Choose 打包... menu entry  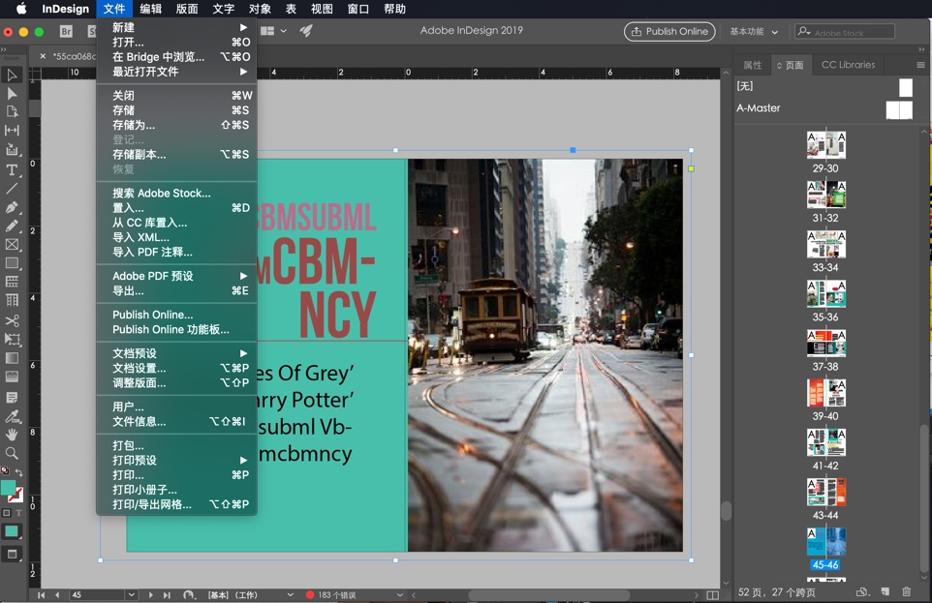(x=176, y=445)
